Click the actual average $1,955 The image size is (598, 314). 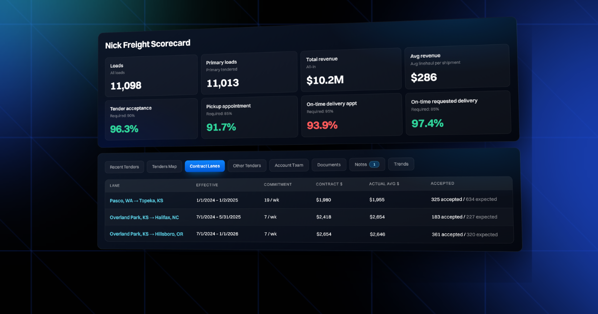pos(377,199)
